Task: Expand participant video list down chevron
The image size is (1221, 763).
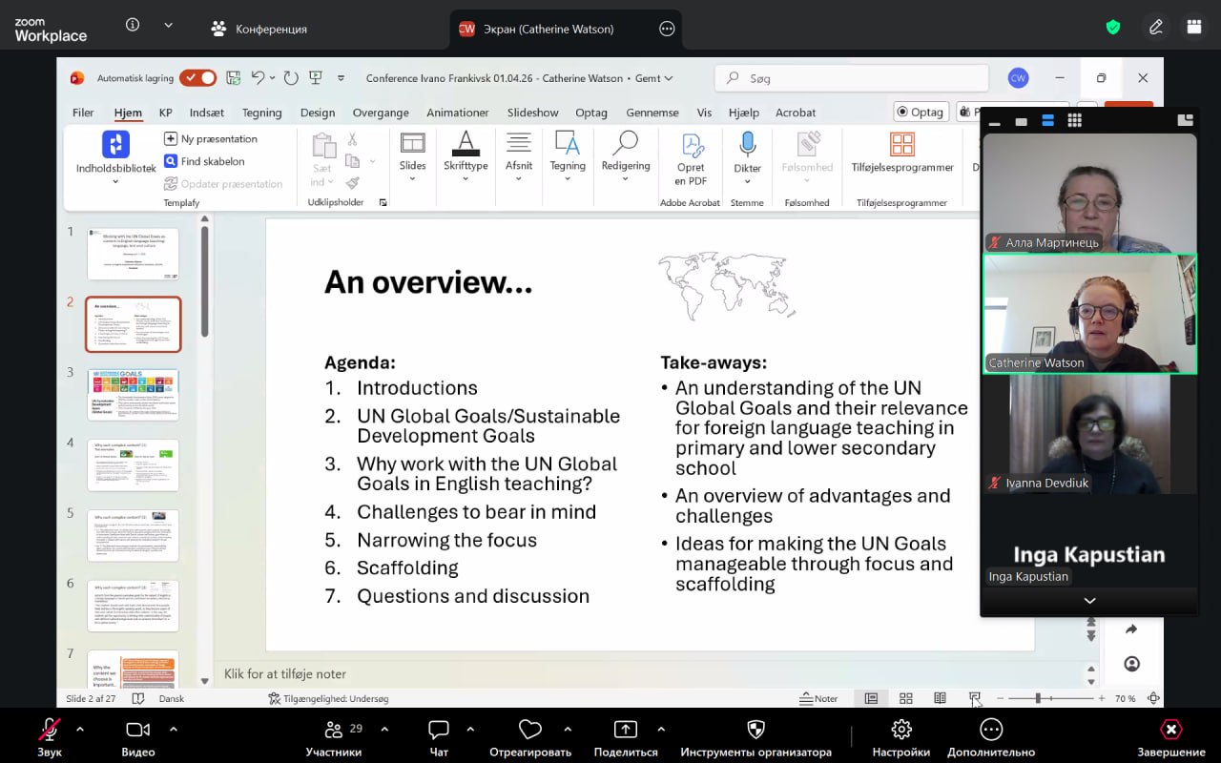Action: [x=1089, y=601]
